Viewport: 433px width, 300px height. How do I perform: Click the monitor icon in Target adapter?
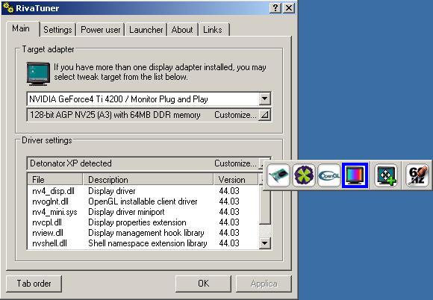click(x=38, y=73)
